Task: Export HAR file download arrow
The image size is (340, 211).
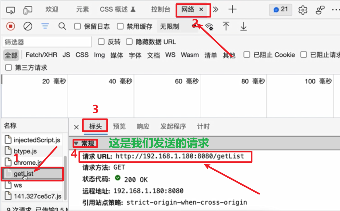Action: 243,26
